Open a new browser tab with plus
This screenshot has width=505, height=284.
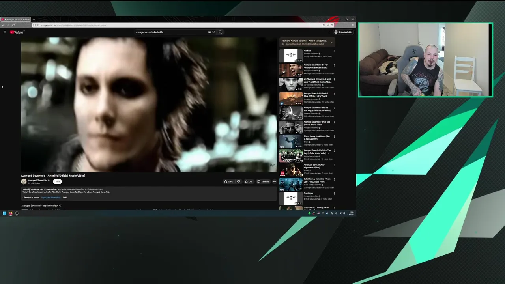point(34,19)
